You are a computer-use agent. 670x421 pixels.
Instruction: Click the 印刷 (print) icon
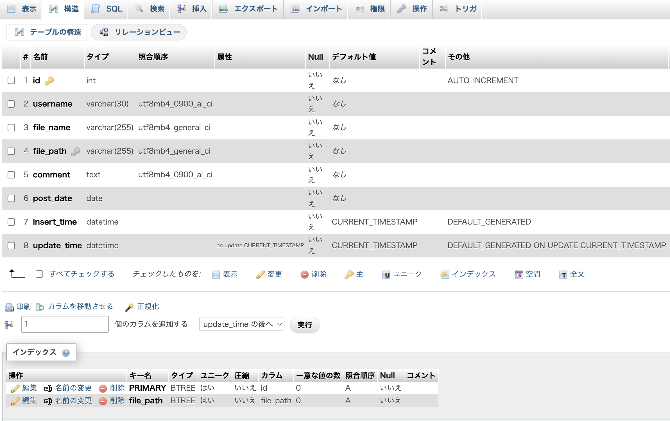click(x=9, y=306)
